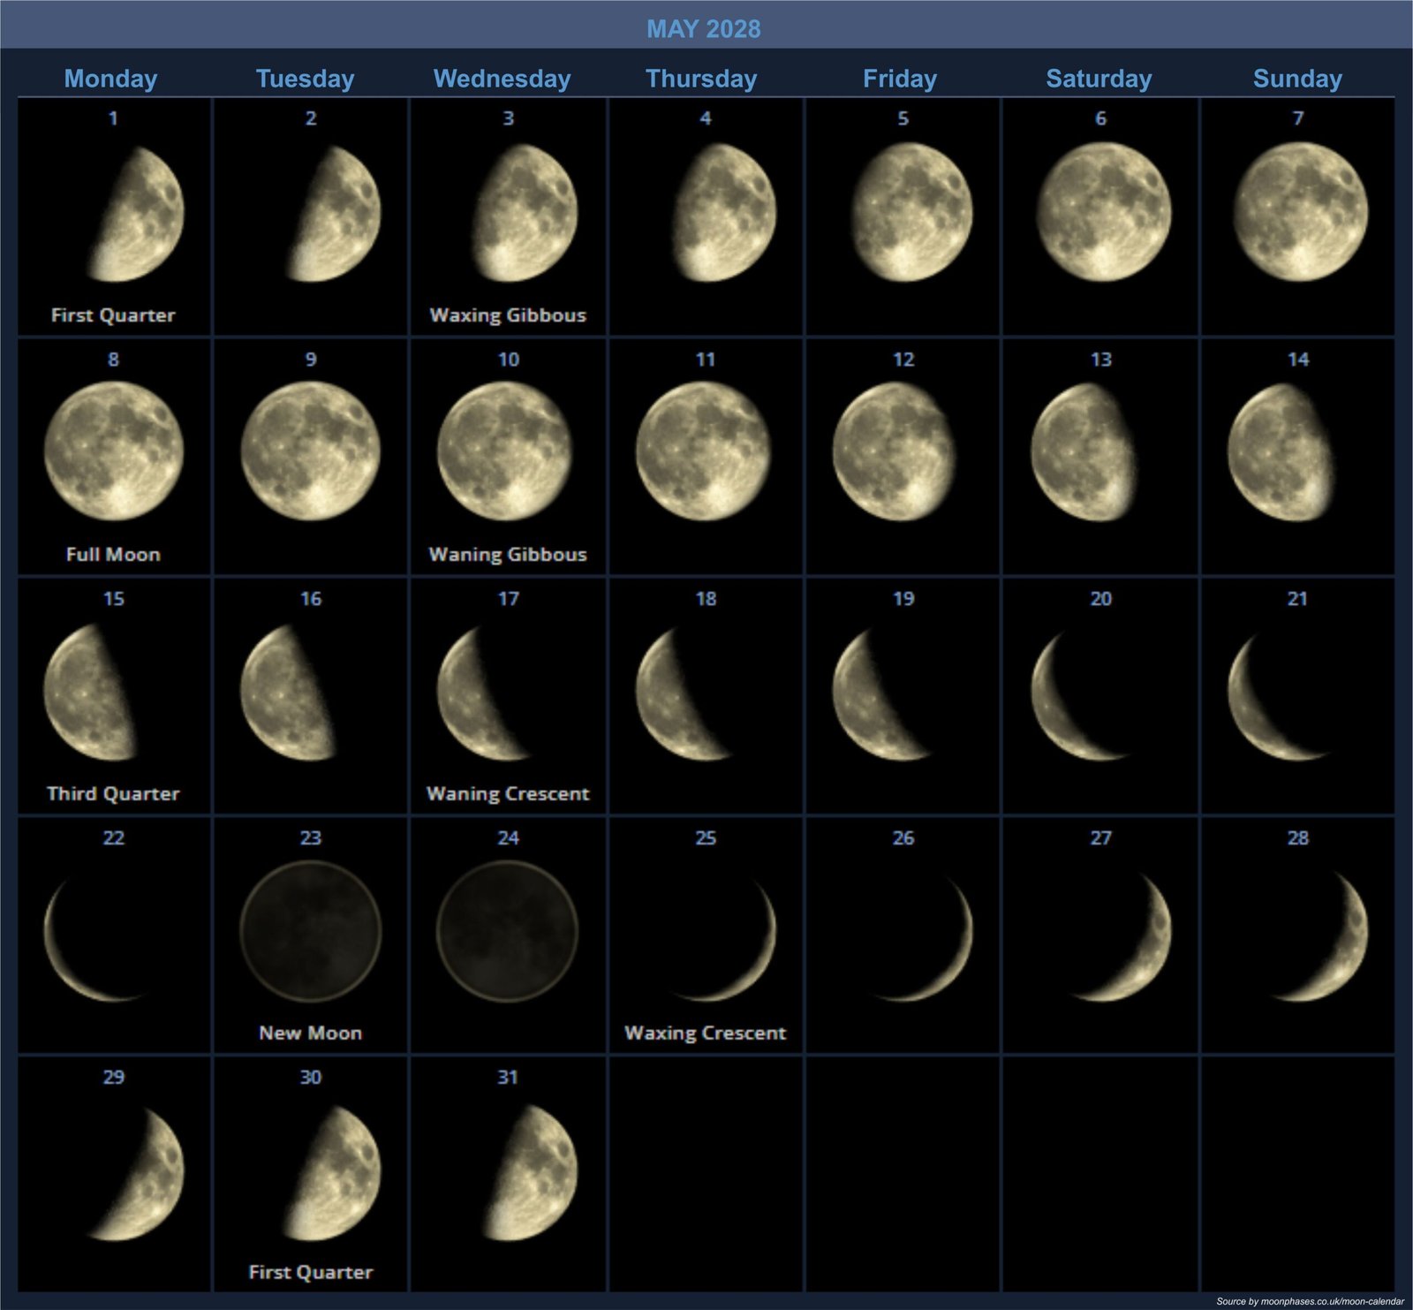
Task: Click the Thursday column header
Action: 701,79
